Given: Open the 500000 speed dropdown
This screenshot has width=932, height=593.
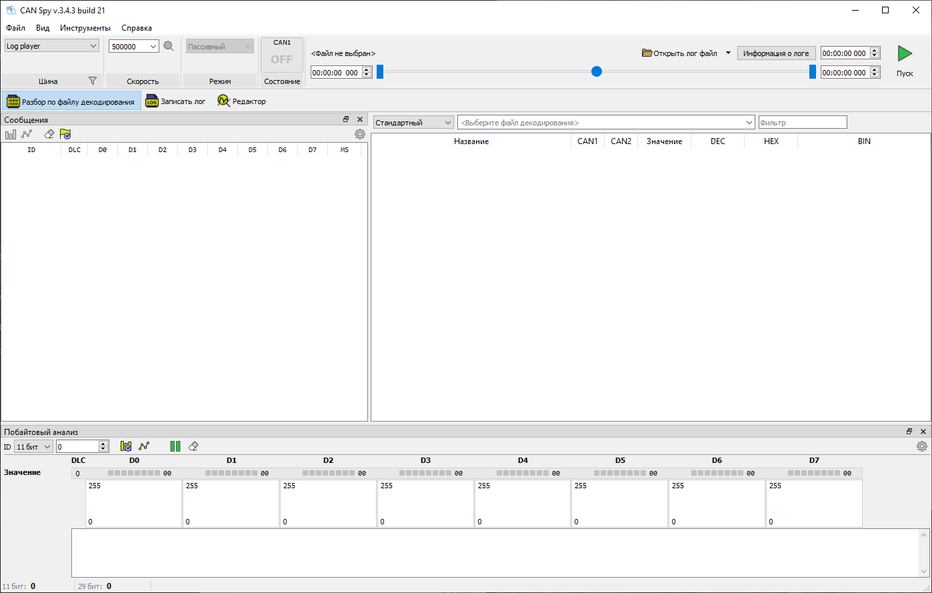Looking at the screenshot, I should pyautogui.click(x=134, y=46).
